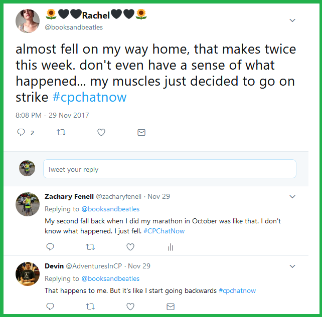
Task: Expand the more menu on Zachary's reply
Action: coord(292,197)
